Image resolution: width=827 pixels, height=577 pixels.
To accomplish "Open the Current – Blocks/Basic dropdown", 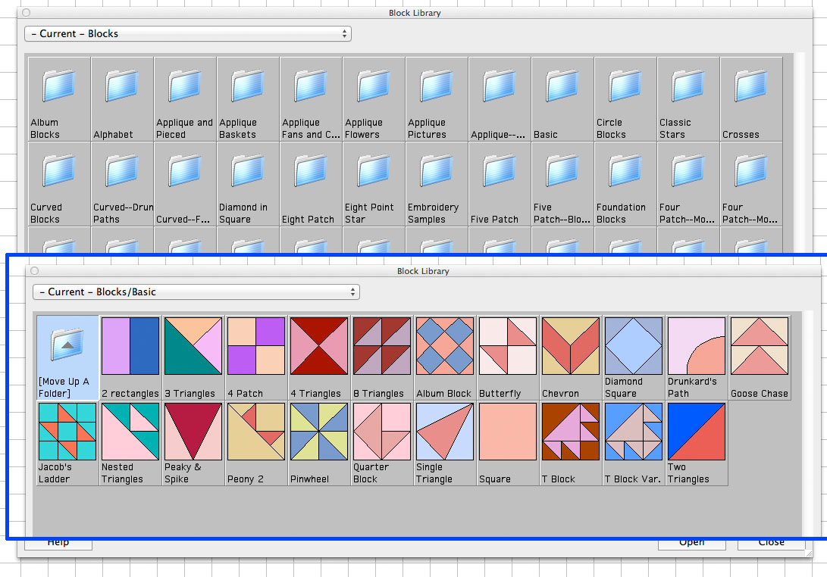I will tap(196, 292).
